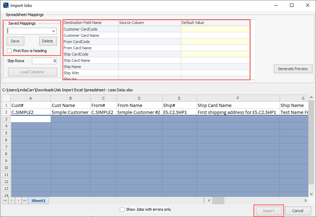Click cell containing ES.C2.SHP1

pos(180,112)
